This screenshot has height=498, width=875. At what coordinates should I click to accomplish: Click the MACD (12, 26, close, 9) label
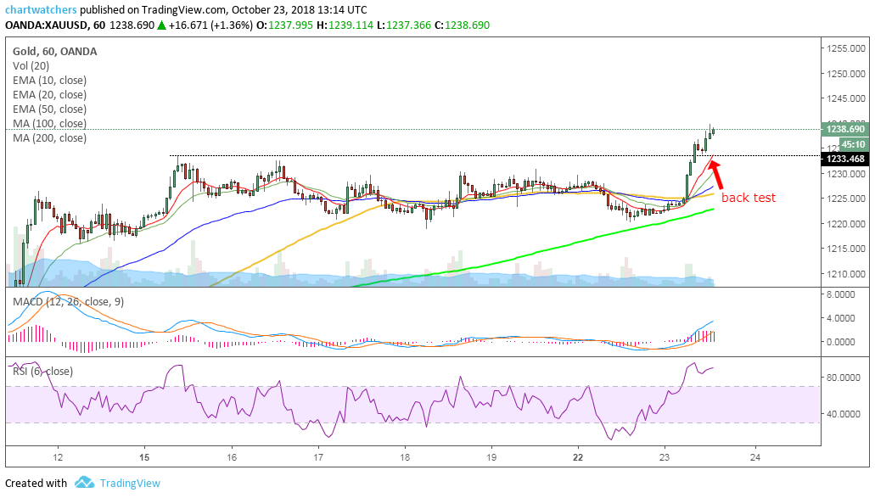[x=68, y=302]
